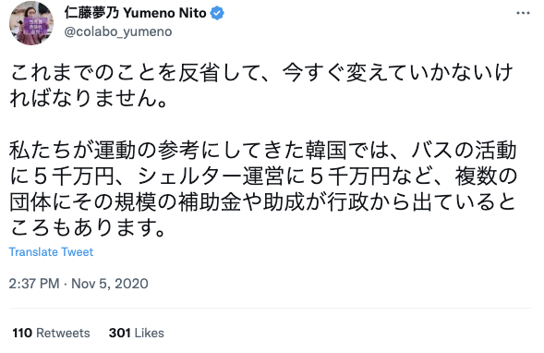Click the paragraph line beginning 私たちが運動の参考
Screen dimensions: 544x353
(263, 151)
